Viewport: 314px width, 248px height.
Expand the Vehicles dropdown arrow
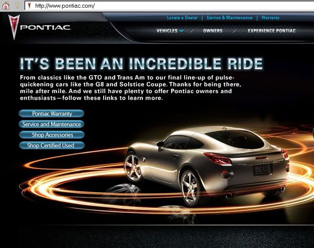(182, 31)
